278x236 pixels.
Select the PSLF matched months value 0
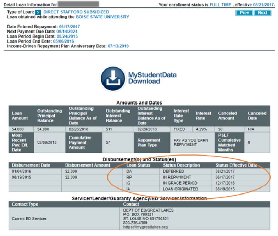[x=257, y=142]
